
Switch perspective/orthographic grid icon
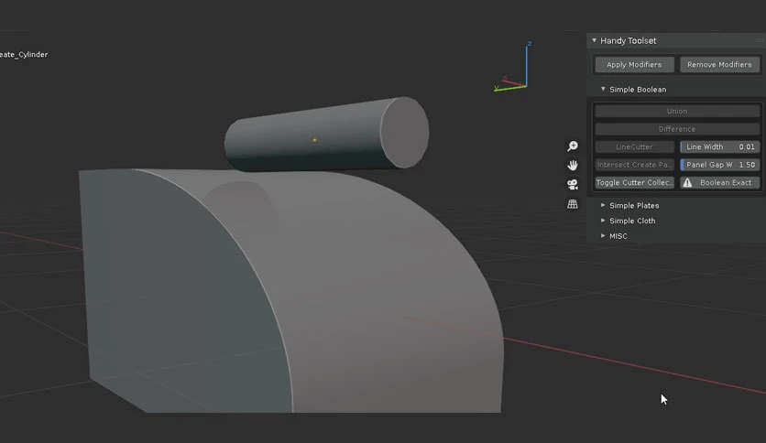[573, 204]
